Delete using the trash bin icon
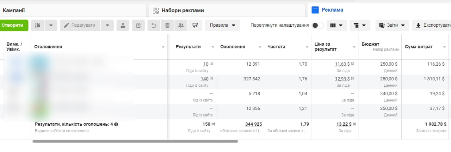451x152 pixels. click(167, 25)
